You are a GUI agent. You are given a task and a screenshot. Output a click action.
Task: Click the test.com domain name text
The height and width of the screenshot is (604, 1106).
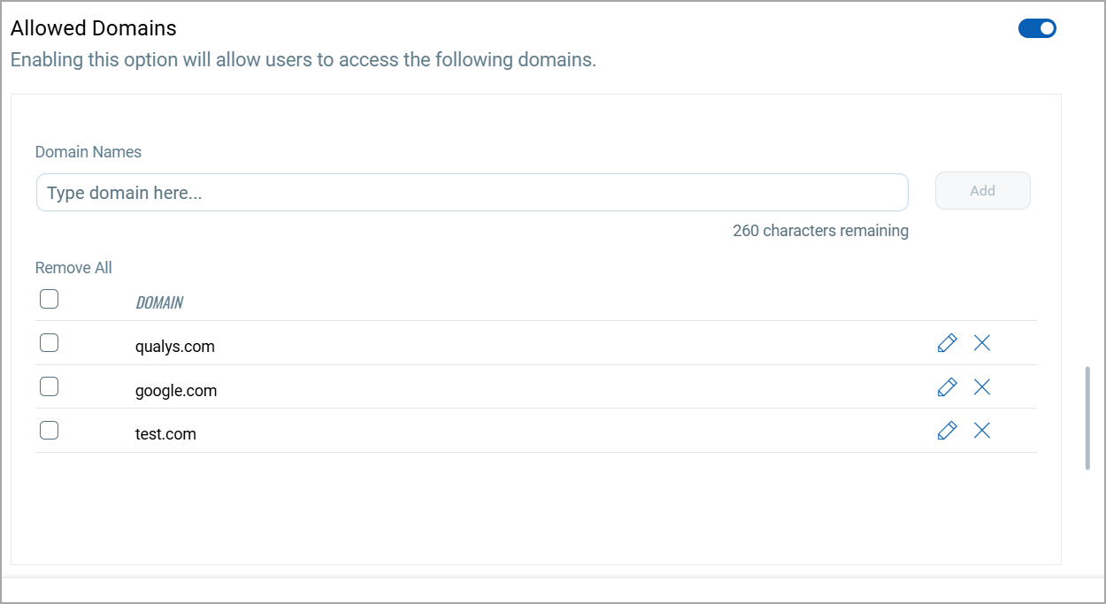[x=165, y=434]
